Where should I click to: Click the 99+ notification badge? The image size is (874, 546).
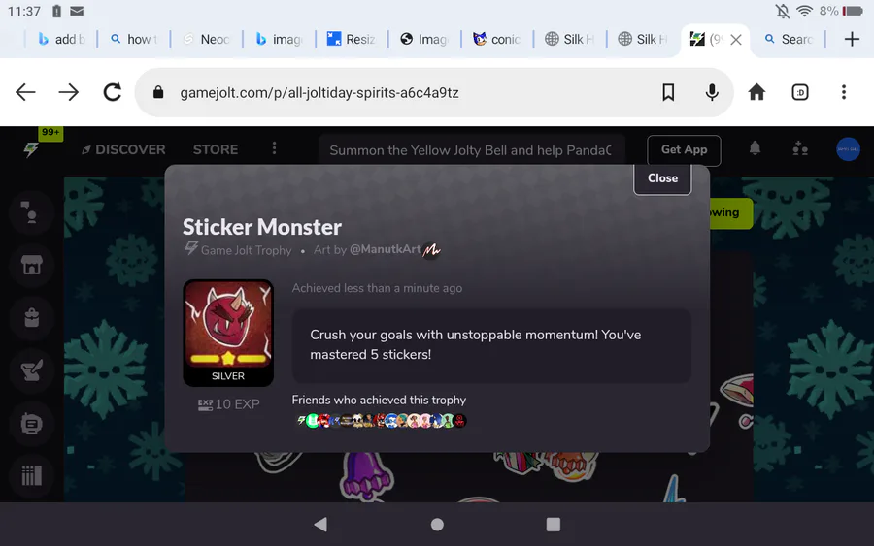click(50, 133)
